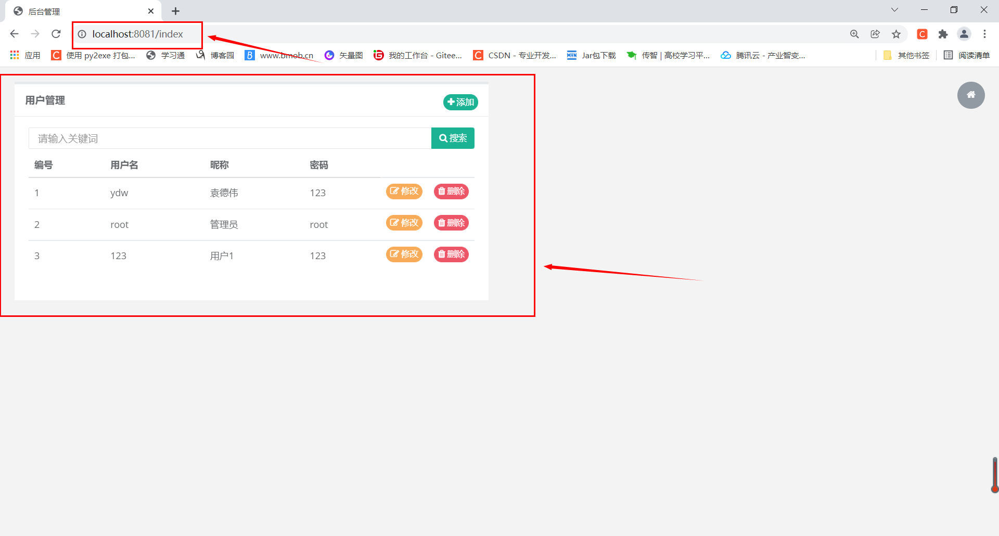Expand the tab search chevron
The image size is (999, 536).
click(x=894, y=9)
